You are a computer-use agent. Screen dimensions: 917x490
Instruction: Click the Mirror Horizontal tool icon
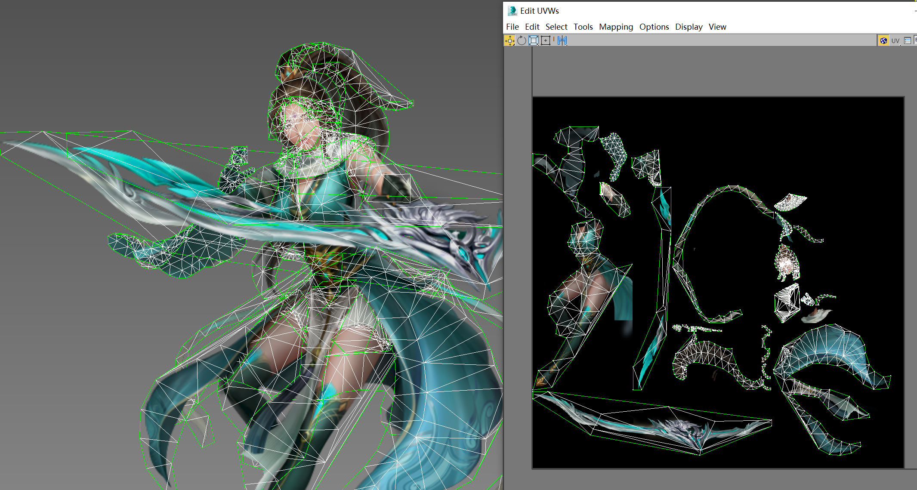click(562, 40)
